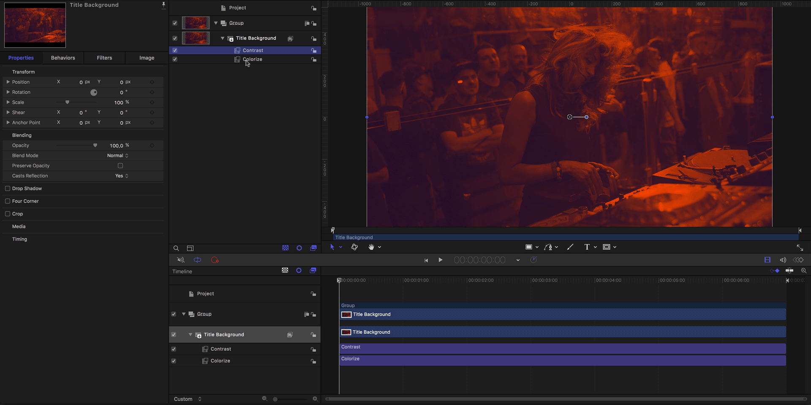
Task: Enable Crop checkbox
Action: 8,214
